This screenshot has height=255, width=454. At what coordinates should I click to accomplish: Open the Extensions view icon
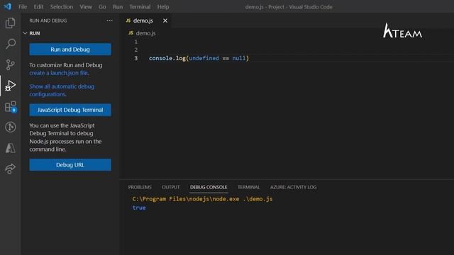[x=11, y=107]
